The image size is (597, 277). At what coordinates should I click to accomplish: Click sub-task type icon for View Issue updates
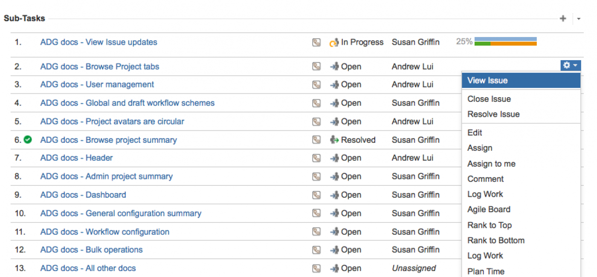(x=316, y=42)
